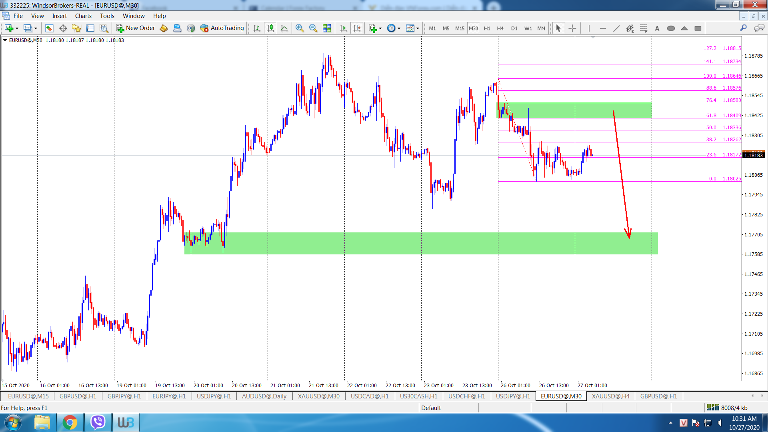This screenshot has height=432, width=768.
Task: Select the Equidistant Channel tool
Action: tap(630, 28)
